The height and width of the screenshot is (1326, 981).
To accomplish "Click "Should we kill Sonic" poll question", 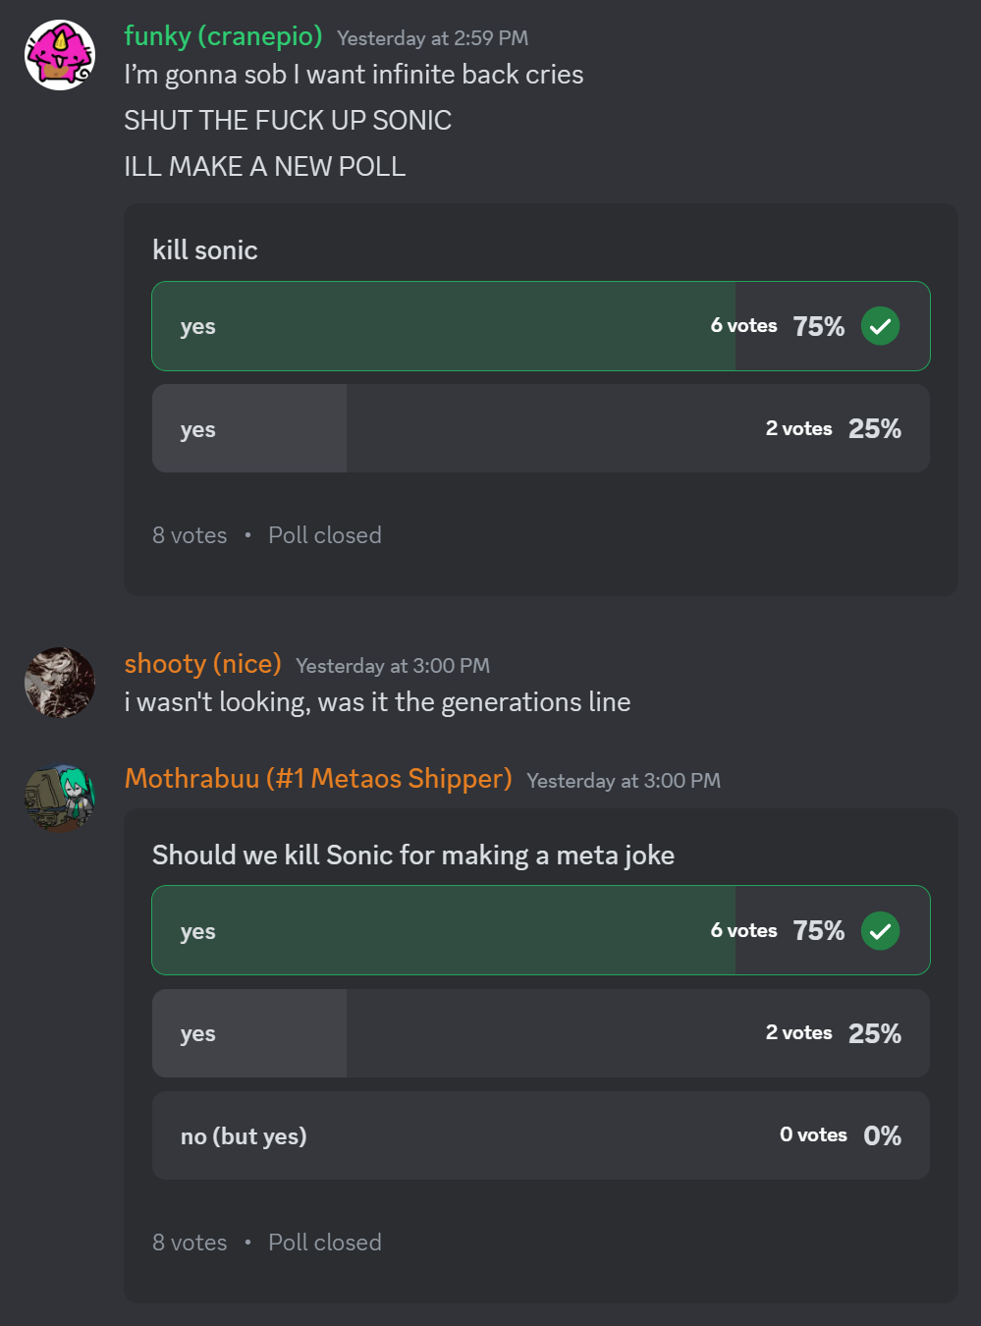I will click(x=413, y=856).
